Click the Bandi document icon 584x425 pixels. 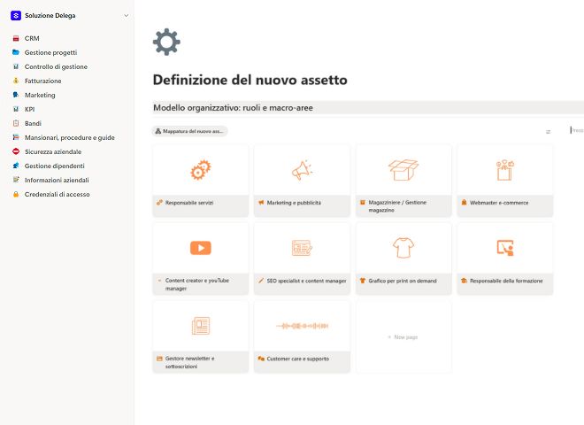[x=16, y=123]
